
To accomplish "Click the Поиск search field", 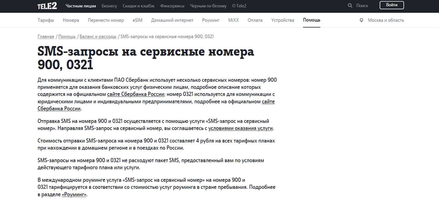I will point(362,6).
